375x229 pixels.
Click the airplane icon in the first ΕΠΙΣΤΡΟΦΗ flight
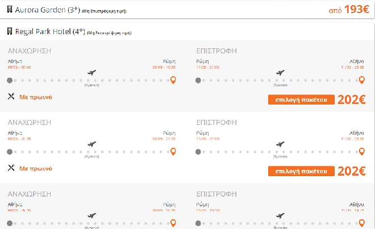coord(280,73)
